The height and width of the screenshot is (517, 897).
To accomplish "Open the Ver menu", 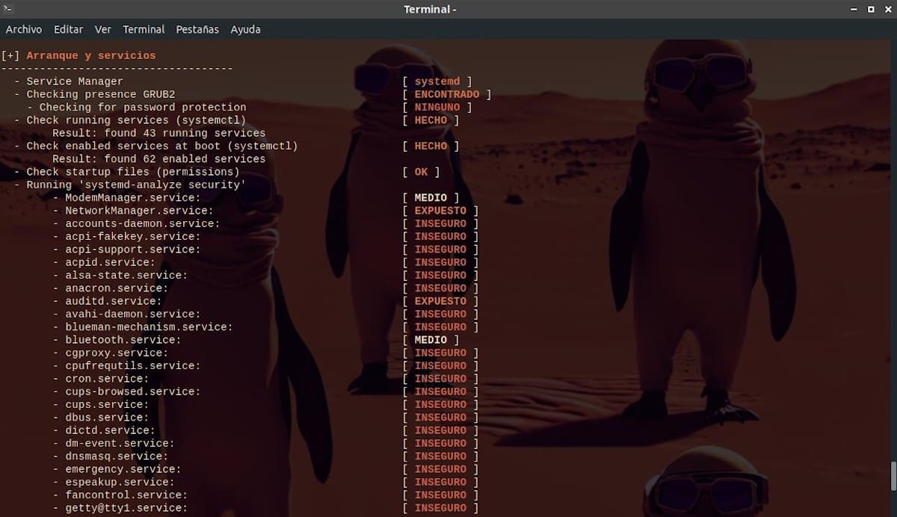I will [x=103, y=29].
